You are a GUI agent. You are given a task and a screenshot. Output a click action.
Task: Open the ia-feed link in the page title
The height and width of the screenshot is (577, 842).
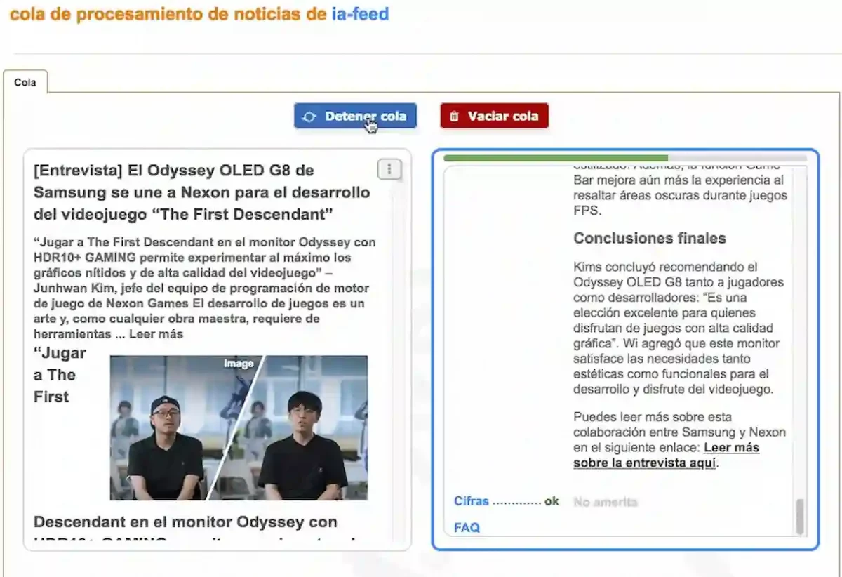click(x=360, y=14)
